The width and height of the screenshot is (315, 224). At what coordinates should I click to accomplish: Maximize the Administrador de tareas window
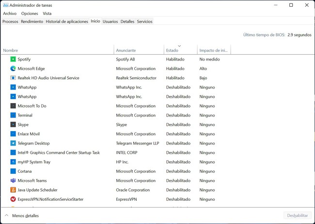pyautogui.click(x=291, y=5)
